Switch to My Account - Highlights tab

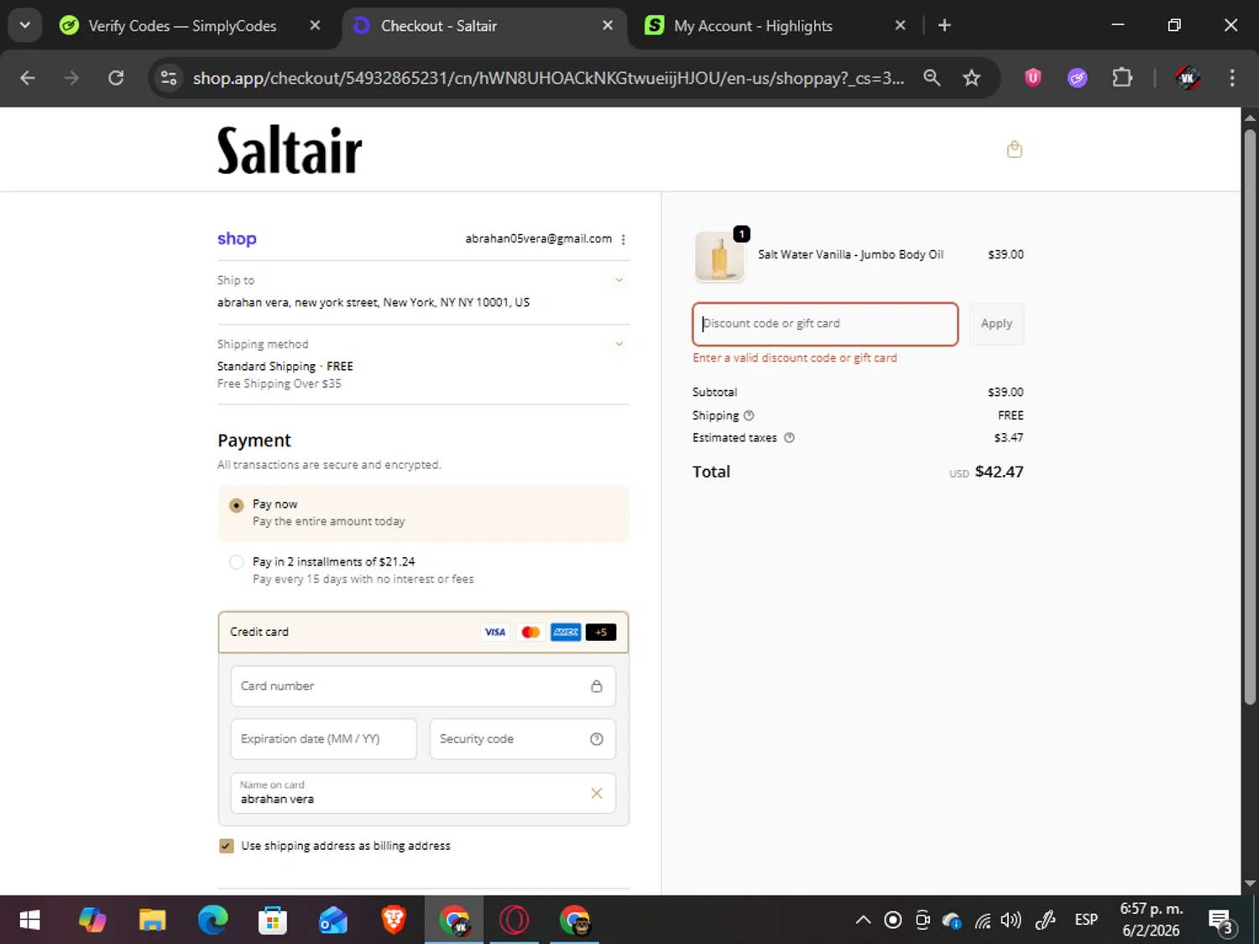click(x=753, y=26)
